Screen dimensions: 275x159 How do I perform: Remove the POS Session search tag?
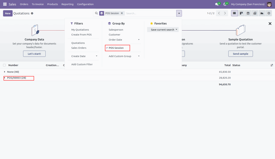point(122,13)
